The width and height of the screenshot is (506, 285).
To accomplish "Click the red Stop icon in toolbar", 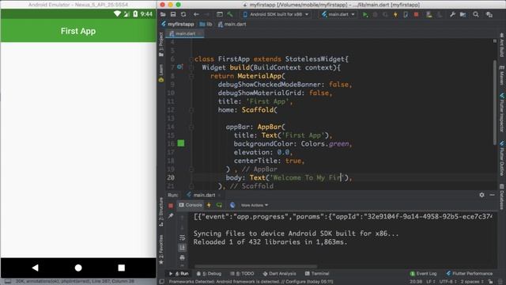I will (x=417, y=14).
